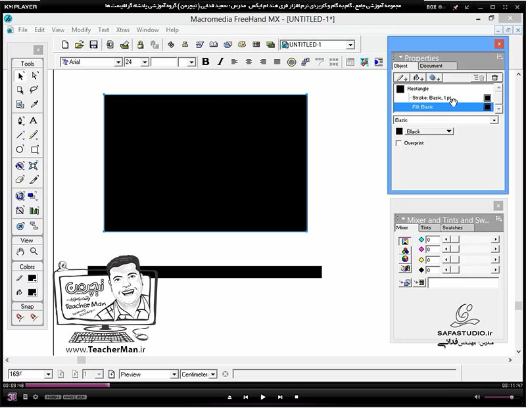
Task: Center align text in text toolbar
Action: pyautogui.click(x=249, y=62)
